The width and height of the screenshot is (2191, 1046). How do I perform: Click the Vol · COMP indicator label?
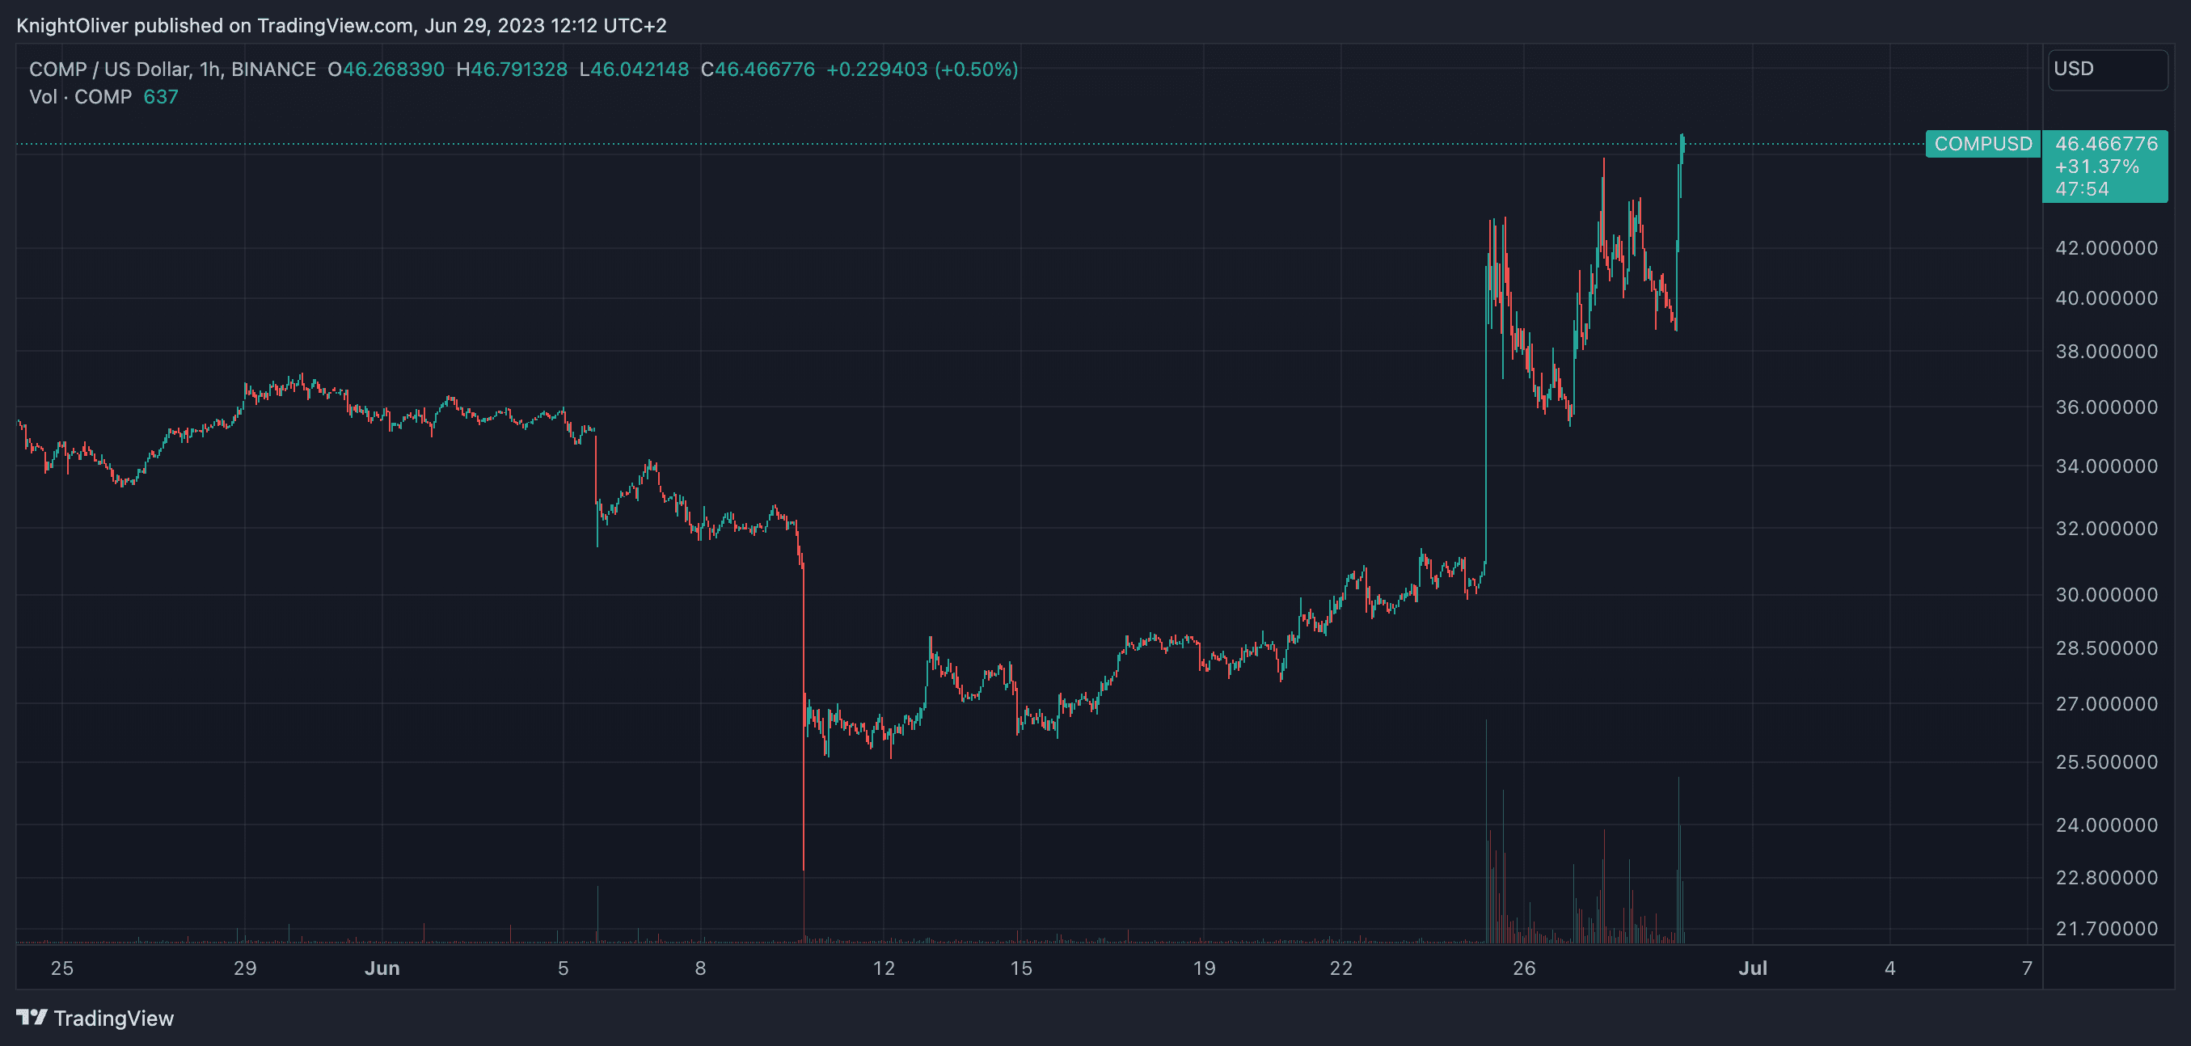(x=81, y=97)
